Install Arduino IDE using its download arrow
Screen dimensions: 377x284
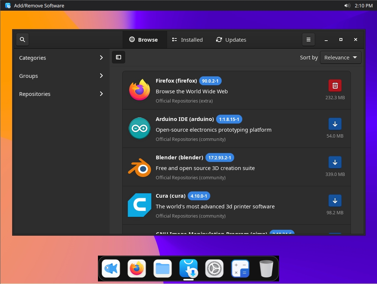335,124
